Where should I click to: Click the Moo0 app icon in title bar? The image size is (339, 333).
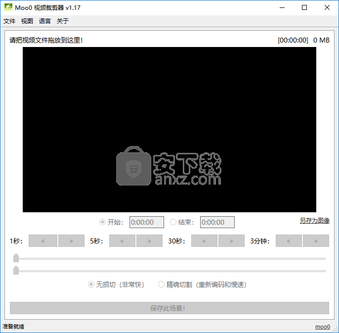(x=8, y=7)
